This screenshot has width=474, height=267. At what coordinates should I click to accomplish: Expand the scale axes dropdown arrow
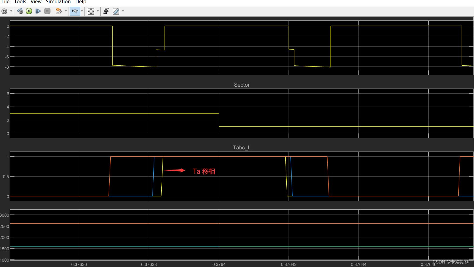(x=98, y=11)
